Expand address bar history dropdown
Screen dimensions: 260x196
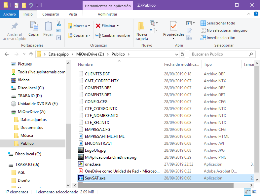[177, 54]
